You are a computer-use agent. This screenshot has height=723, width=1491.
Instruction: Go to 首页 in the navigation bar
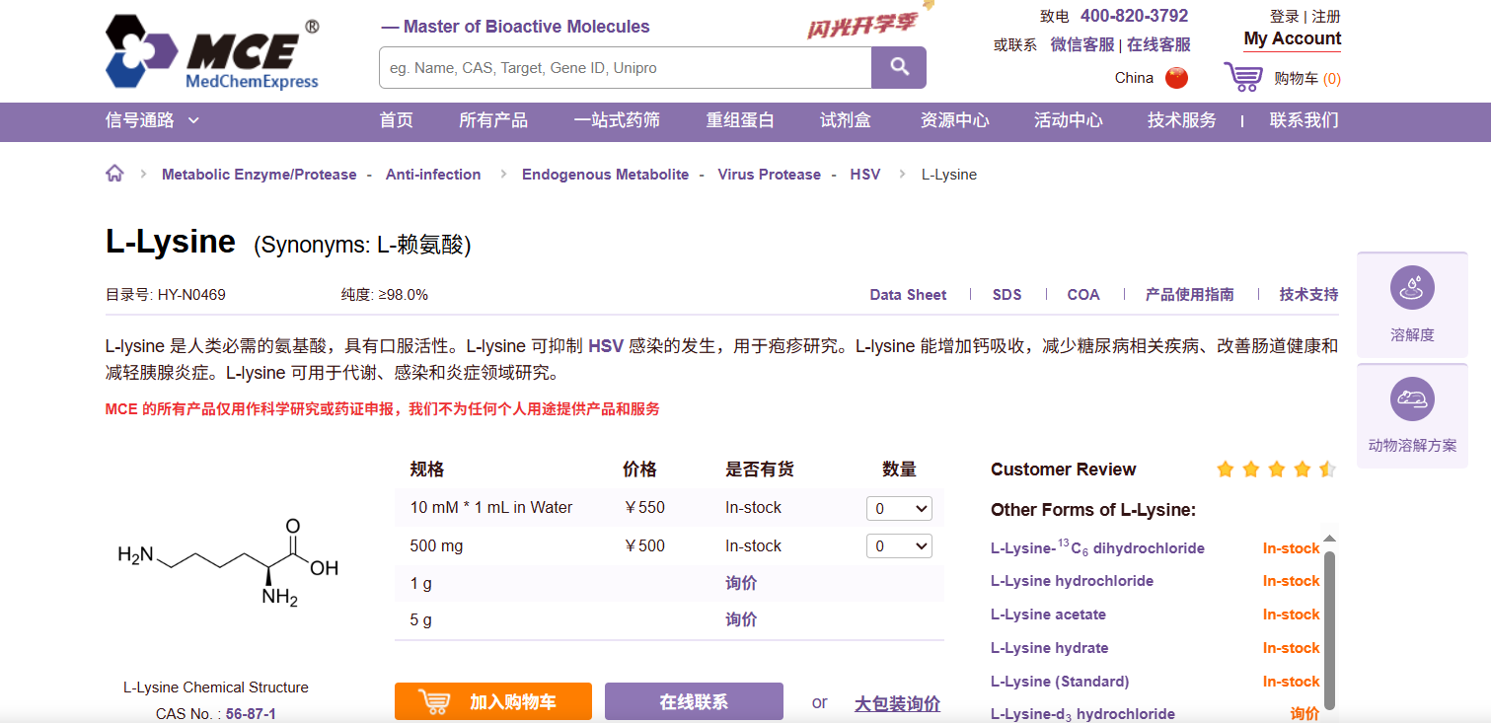397,120
